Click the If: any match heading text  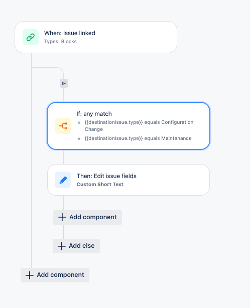click(94, 114)
